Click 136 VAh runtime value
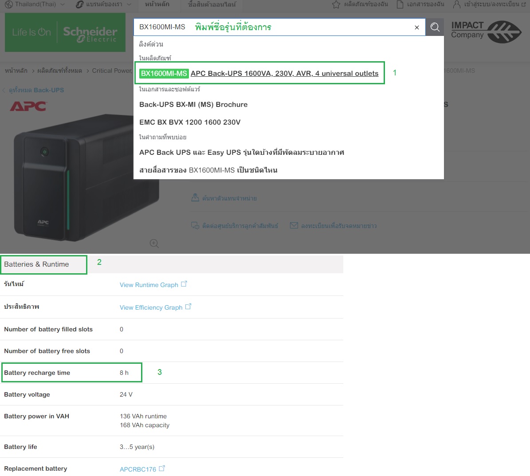530x476 pixels. (143, 416)
